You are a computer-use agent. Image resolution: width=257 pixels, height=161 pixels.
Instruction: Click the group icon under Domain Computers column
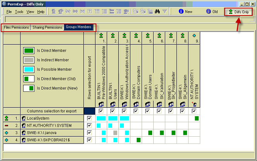pyautogui.click(x=136, y=104)
